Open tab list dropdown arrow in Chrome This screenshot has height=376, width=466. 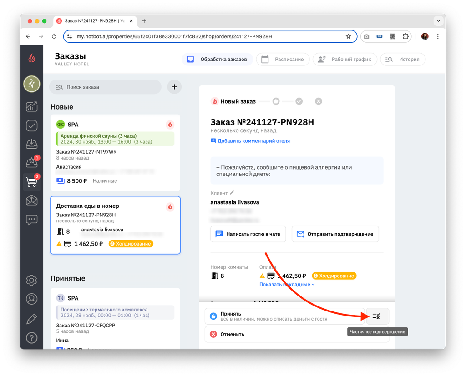(x=438, y=21)
